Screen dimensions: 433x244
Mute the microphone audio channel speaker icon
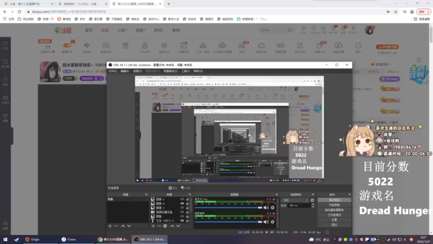point(266,208)
